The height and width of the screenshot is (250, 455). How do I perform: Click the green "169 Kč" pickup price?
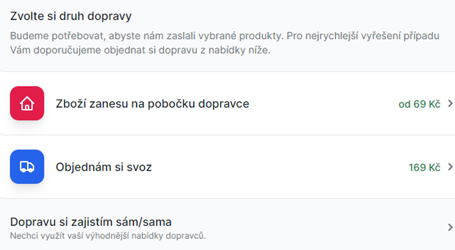[424, 168]
